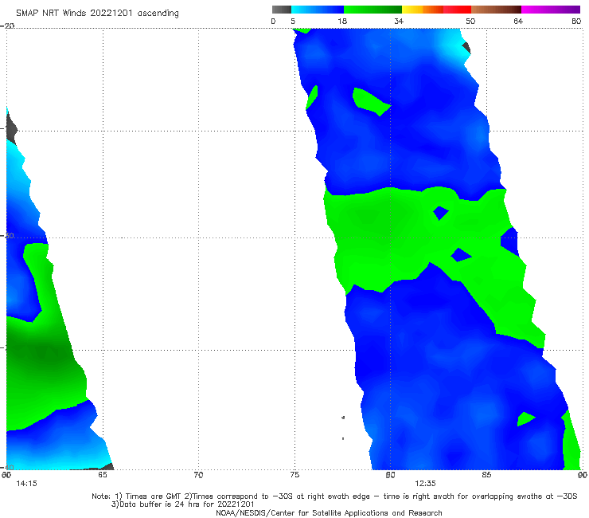Click the 'Data buffer is 24 hrs' note

point(182,504)
